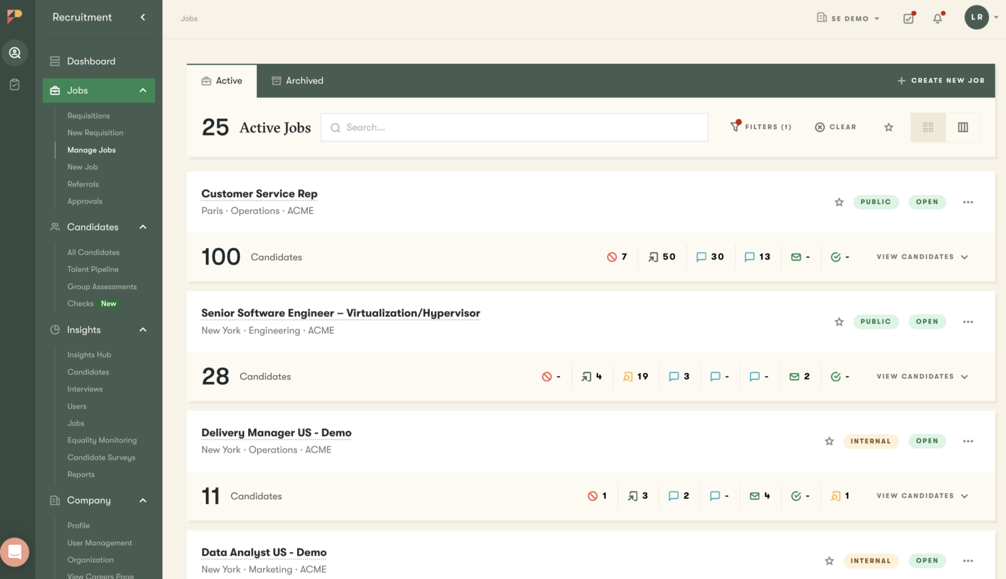The height and width of the screenshot is (579, 1006).
Task: Open the more options menu for Delivery Manager US
Action: [968, 441]
